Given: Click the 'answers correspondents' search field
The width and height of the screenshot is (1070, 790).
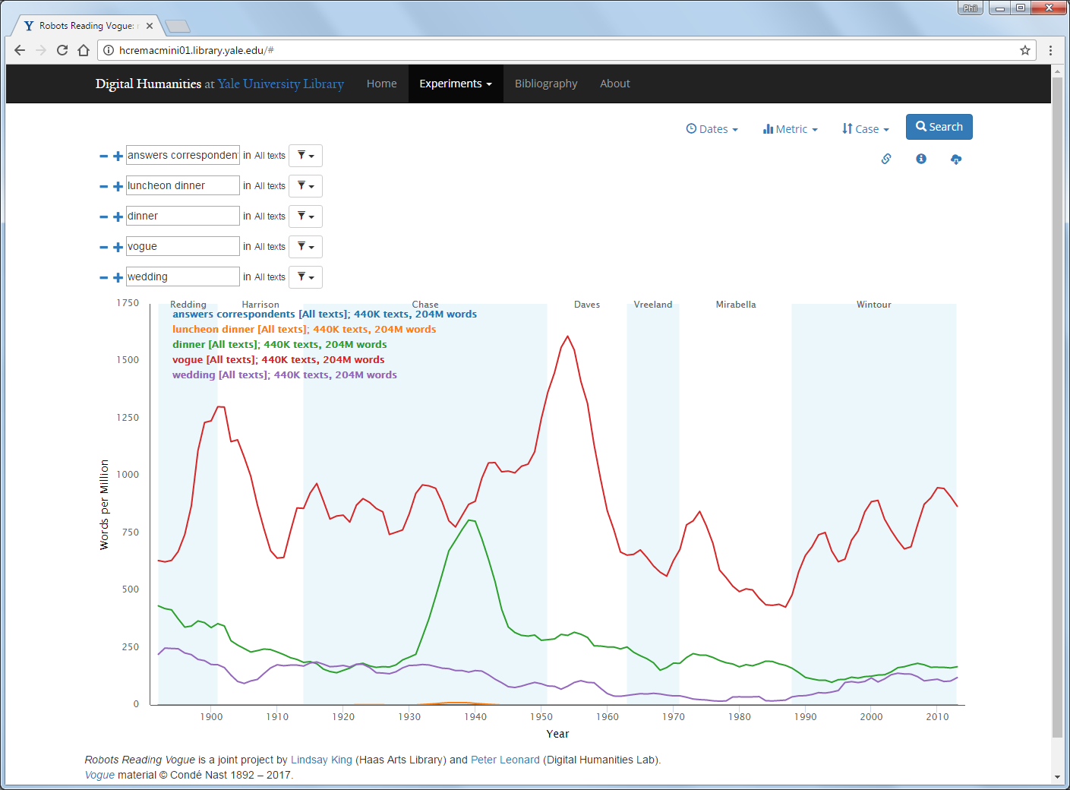Looking at the screenshot, I should coord(183,155).
